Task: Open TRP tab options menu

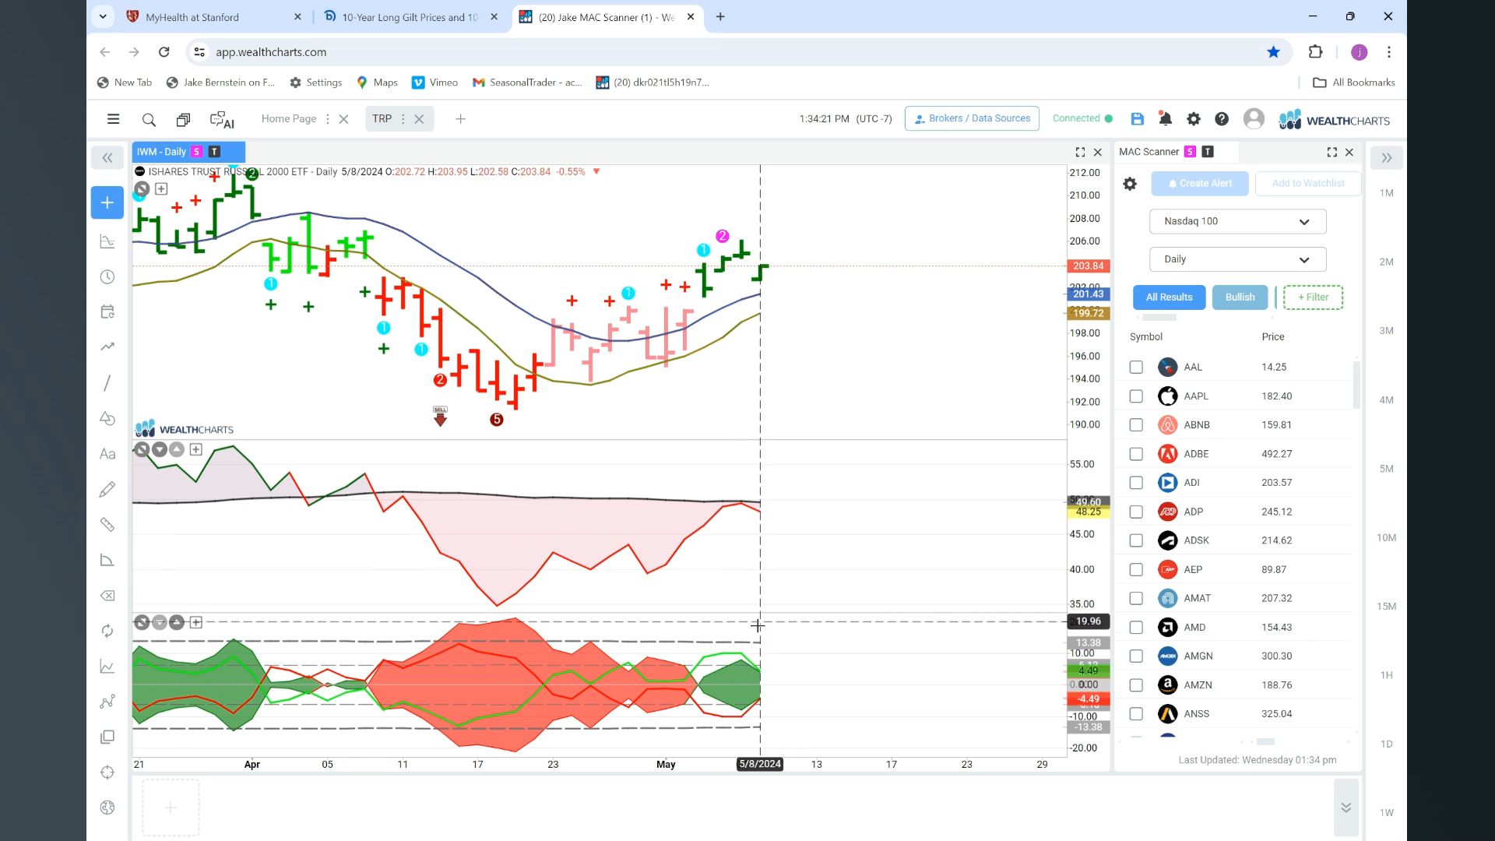Action: tap(403, 119)
